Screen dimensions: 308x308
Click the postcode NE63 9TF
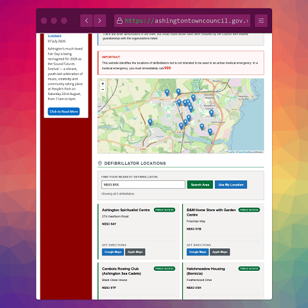(x=109, y=287)
